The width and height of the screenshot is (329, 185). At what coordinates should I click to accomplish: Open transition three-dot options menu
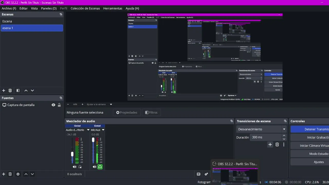(284, 145)
